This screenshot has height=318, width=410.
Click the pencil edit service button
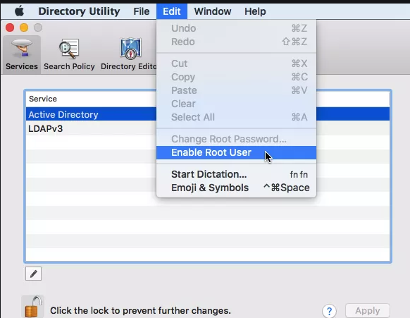point(34,274)
